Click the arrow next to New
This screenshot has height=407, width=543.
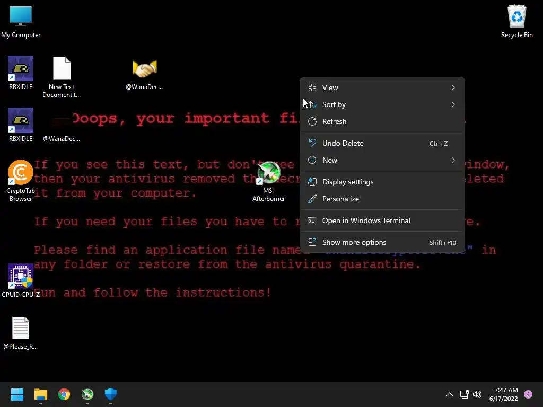pyautogui.click(x=453, y=160)
